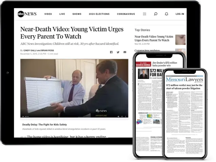Open the grid more-sections icon
Viewport: 216px width, 162px height.
tap(144, 14)
